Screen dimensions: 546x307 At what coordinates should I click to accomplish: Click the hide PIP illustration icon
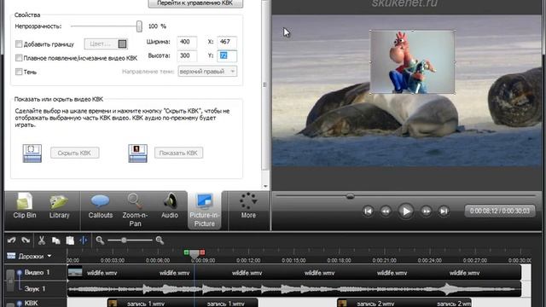[32, 153]
